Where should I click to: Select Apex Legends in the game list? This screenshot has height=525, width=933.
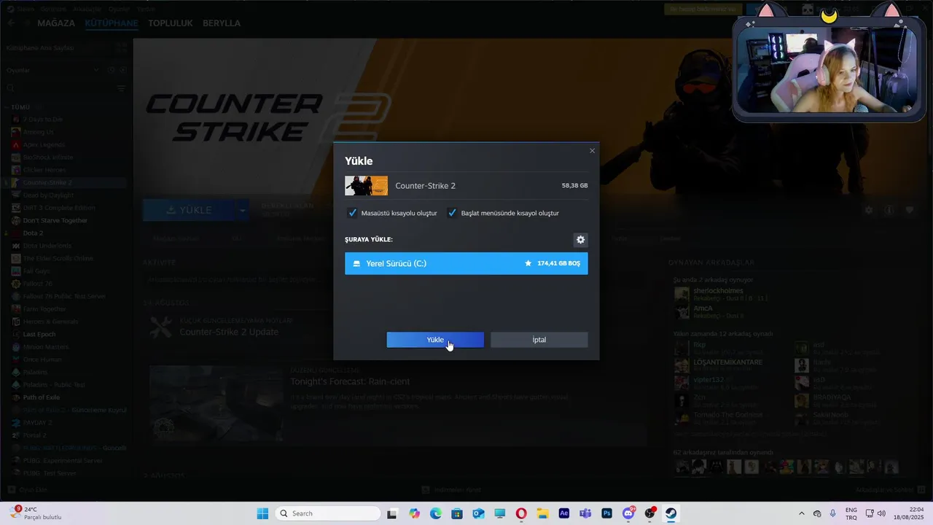[44, 144]
